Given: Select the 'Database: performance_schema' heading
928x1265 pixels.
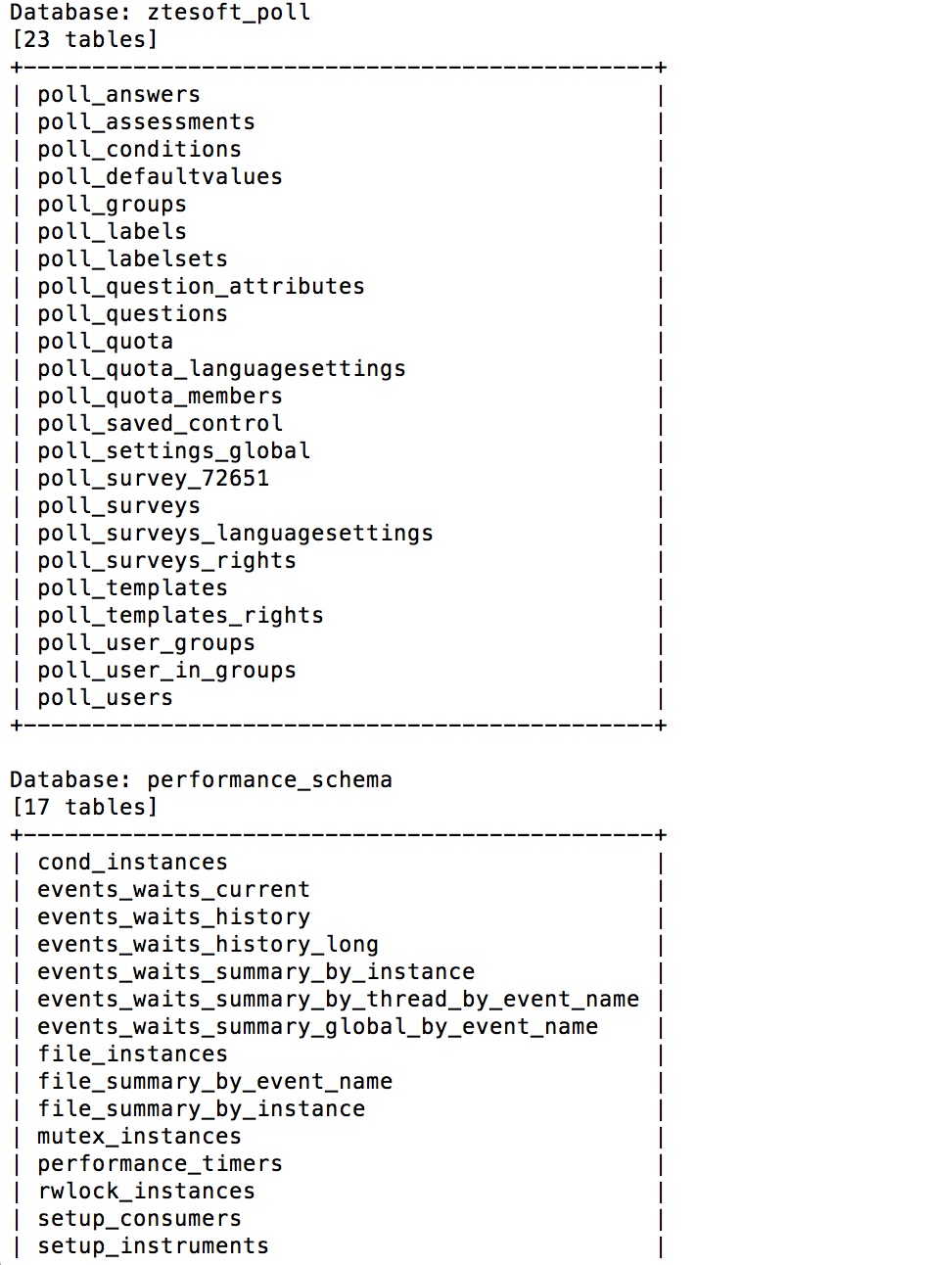Looking at the screenshot, I should [x=201, y=780].
